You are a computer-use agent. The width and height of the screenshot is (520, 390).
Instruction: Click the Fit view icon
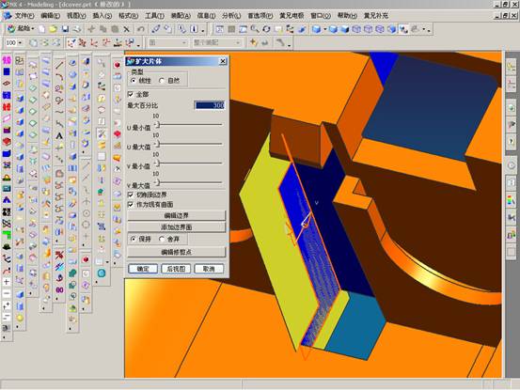coord(219,29)
